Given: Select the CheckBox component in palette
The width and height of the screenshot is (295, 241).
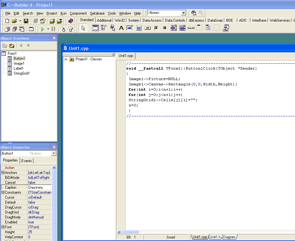Looking at the screenshot, I should click(x=156, y=28).
